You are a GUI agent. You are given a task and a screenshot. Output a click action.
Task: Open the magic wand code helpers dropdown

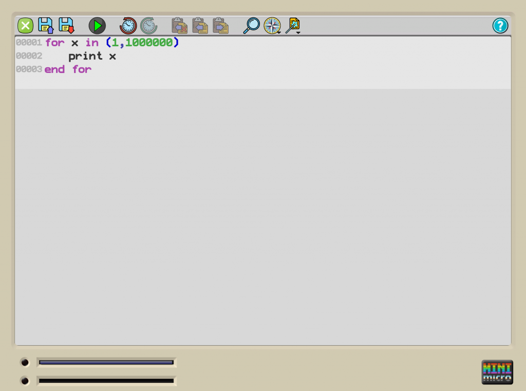coord(293,26)
